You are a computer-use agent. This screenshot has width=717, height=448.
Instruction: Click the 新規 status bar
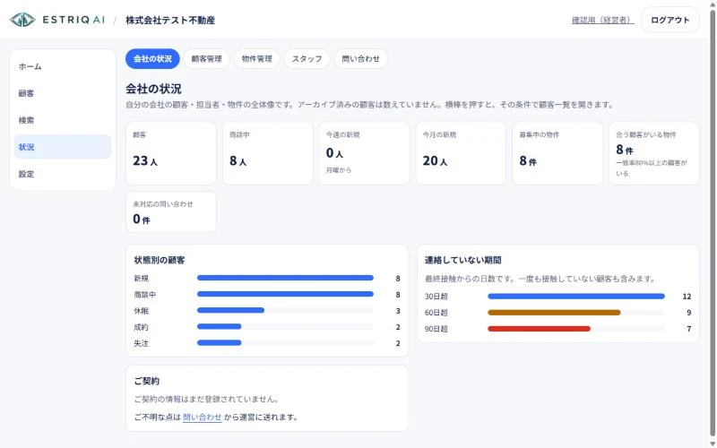(285, 278)
